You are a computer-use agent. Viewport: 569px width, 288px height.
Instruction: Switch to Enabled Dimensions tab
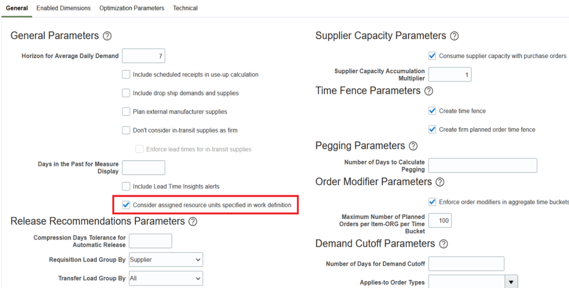[x=64, y=8]
